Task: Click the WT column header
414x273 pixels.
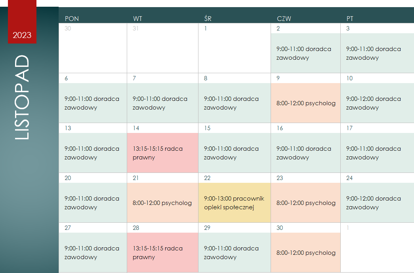Action: tap(137, 19)
